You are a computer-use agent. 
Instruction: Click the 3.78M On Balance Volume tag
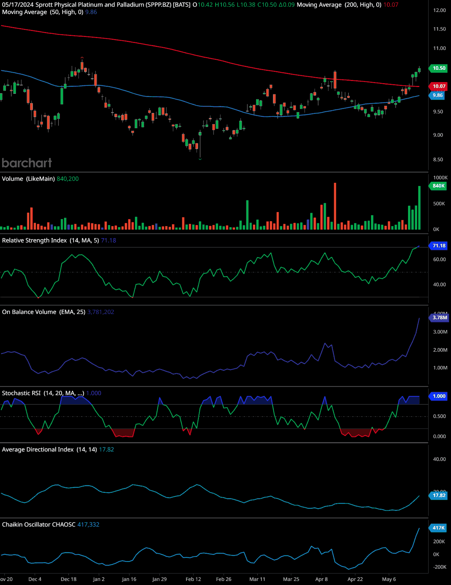439,317
